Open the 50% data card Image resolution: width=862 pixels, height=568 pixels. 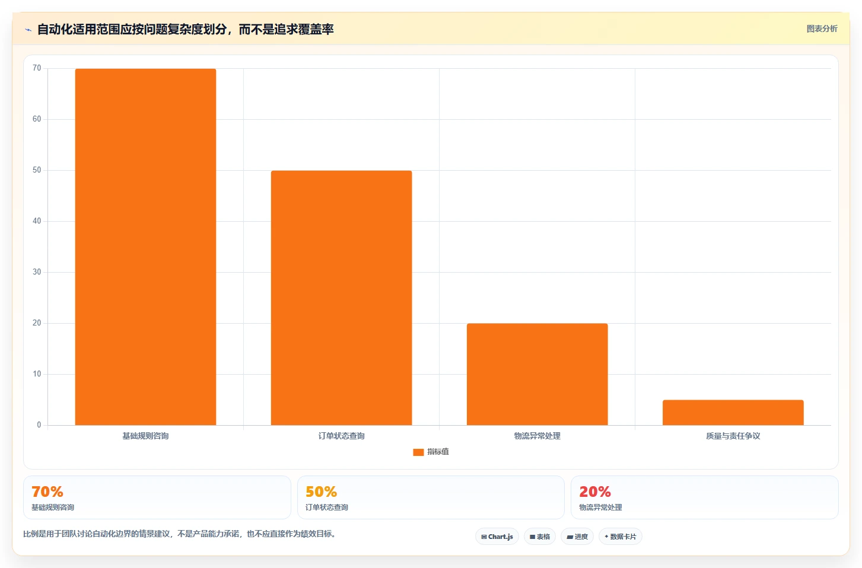point(431,497)
